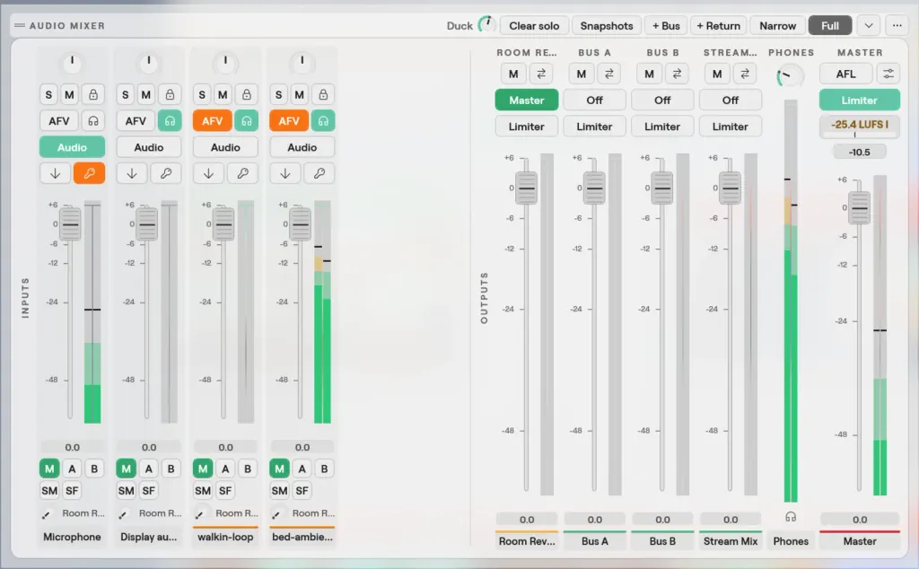Open Audio mode selector on Microphone channel
The image size is (919, 569).
point(72,147)
